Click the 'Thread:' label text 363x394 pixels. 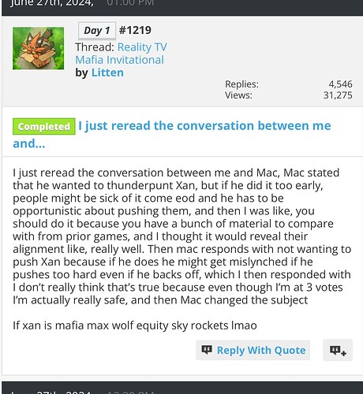tap(95, 47)
